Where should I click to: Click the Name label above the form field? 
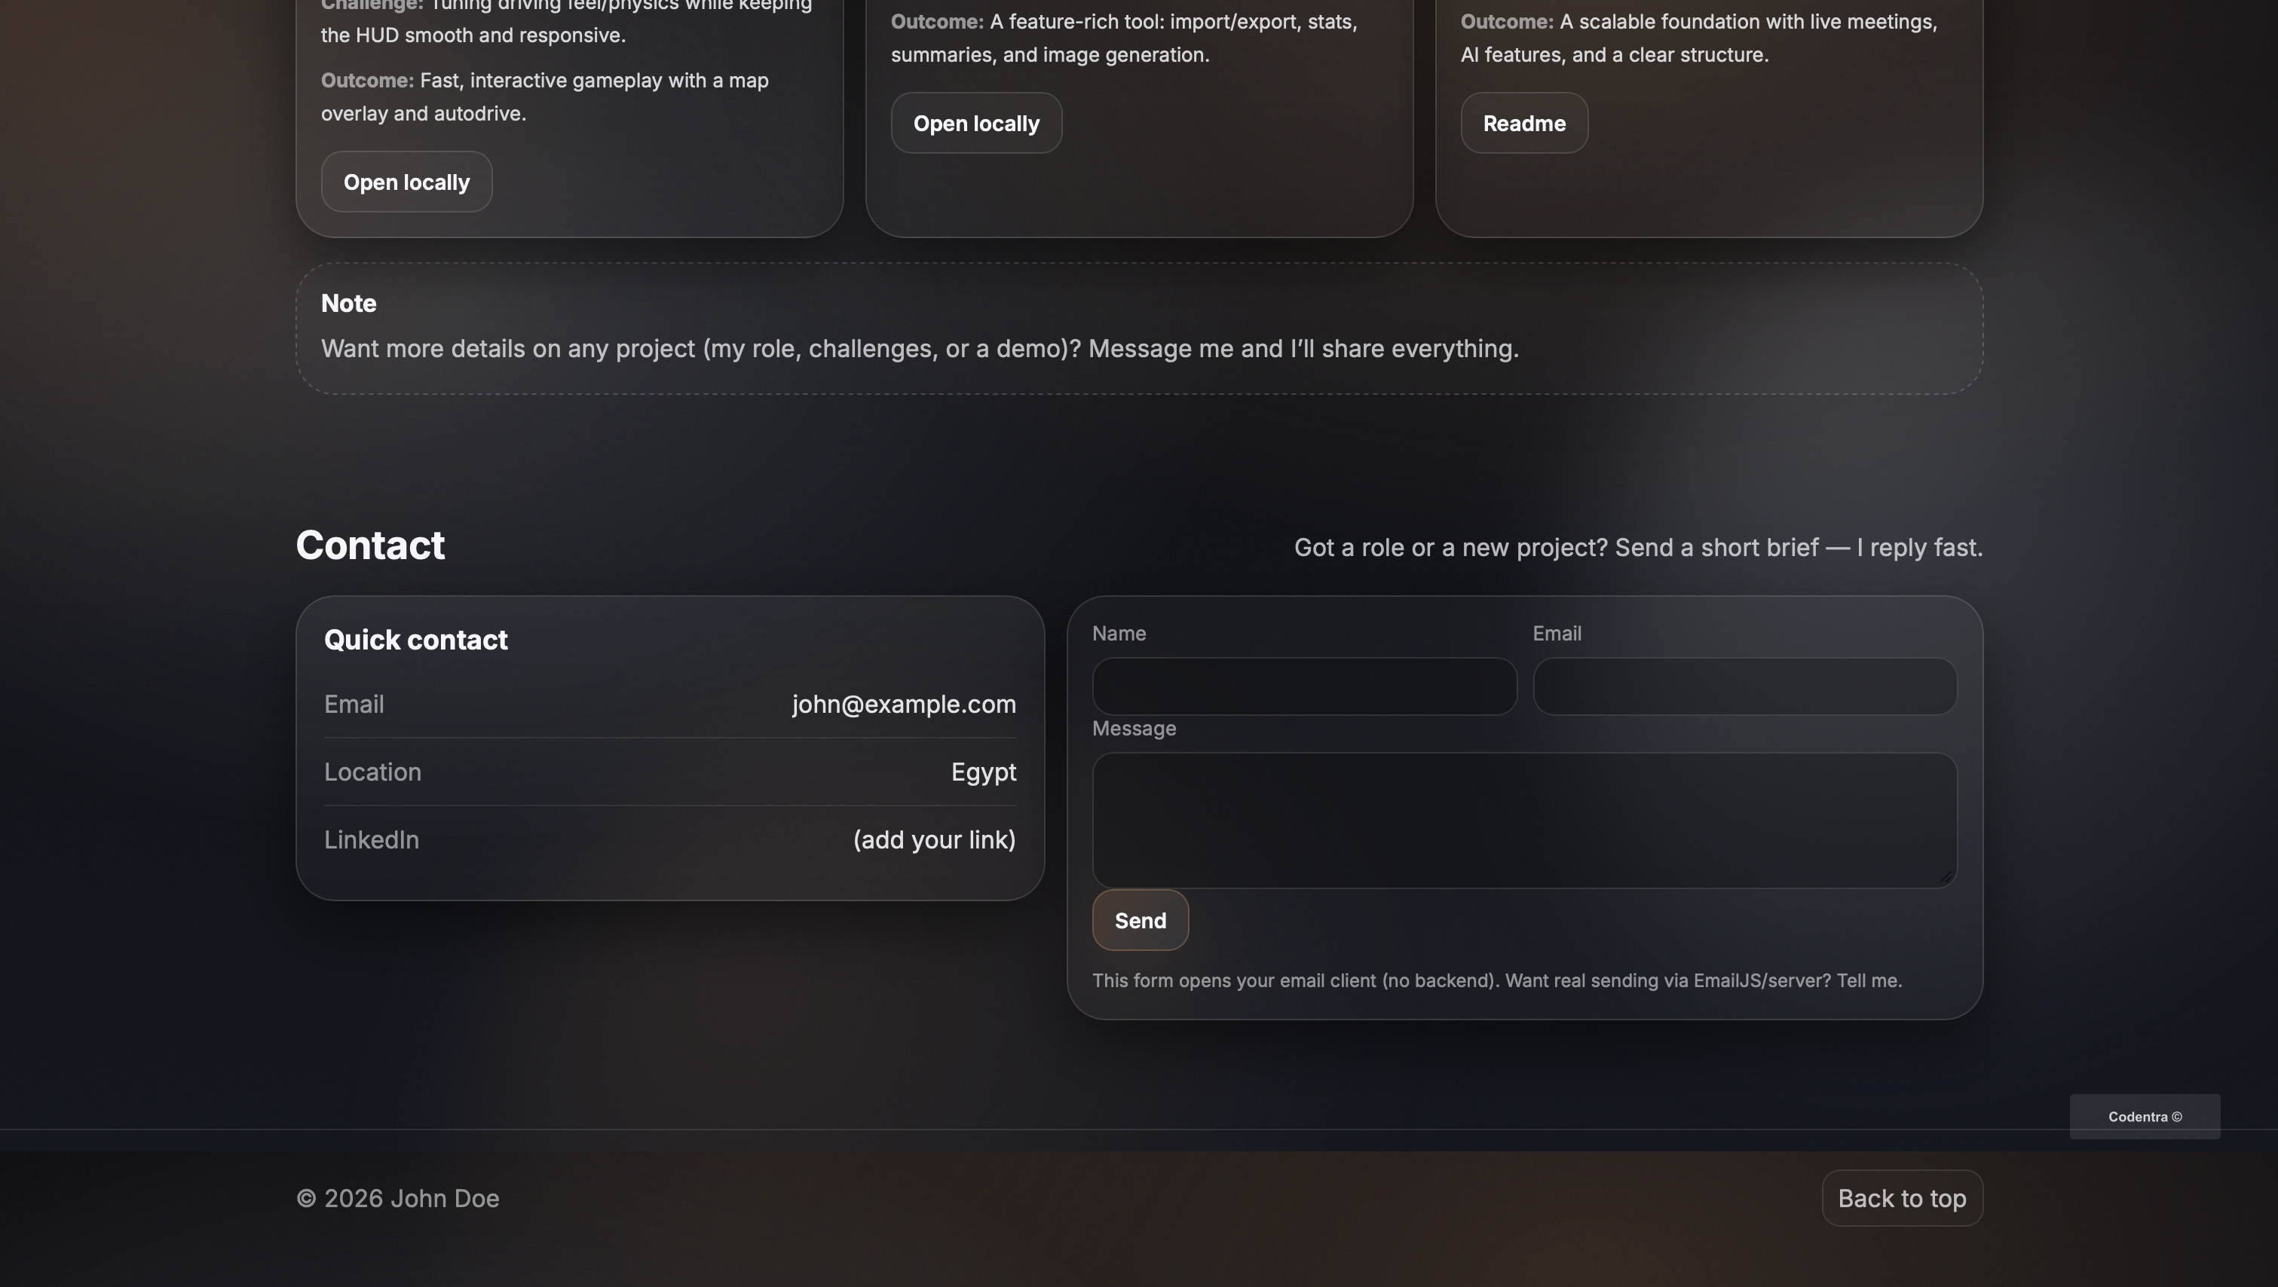pyautogui.click(x=1119, y=634)
